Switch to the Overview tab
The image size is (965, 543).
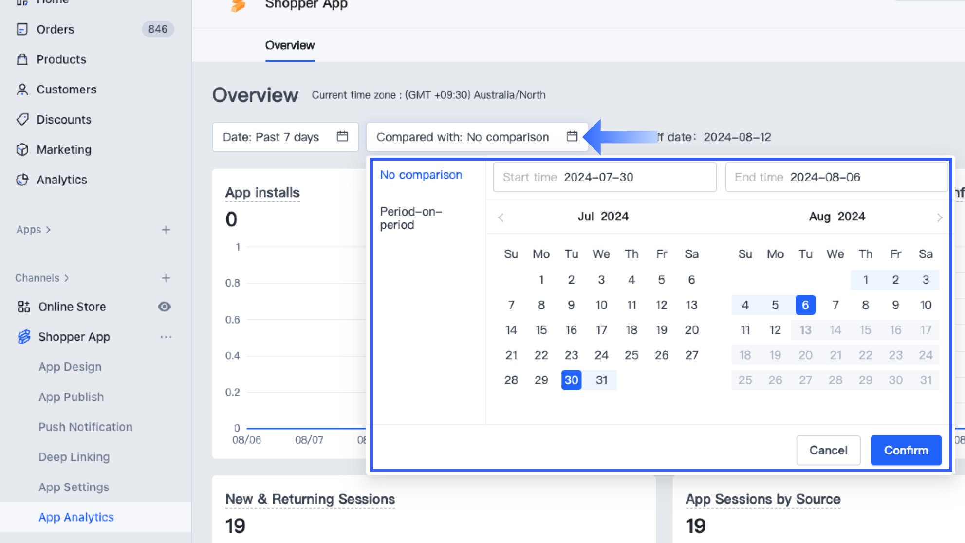(x=290, y=45)
